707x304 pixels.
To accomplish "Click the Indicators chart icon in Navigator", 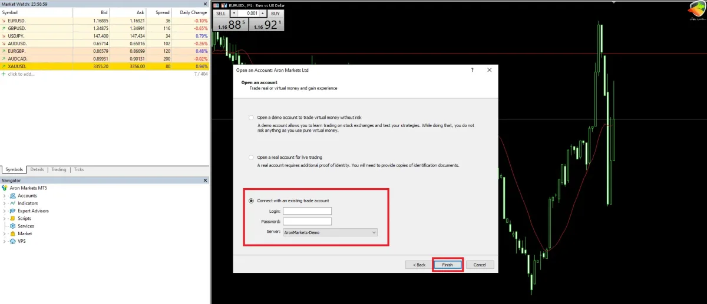I will [x=13, y=203].
